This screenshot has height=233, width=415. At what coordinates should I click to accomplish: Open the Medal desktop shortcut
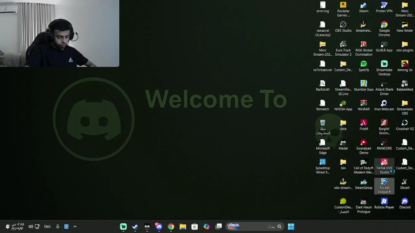pyautogui.click(x=343, y=145)
